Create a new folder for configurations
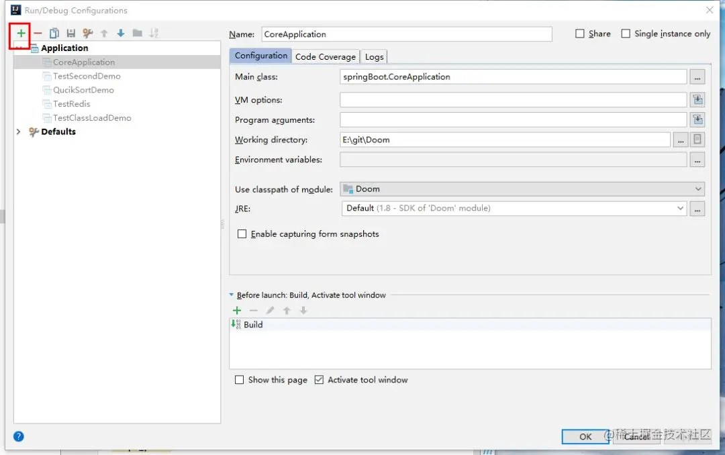The height and width of the screenshot is (455, 725). [x=138, y=33]
